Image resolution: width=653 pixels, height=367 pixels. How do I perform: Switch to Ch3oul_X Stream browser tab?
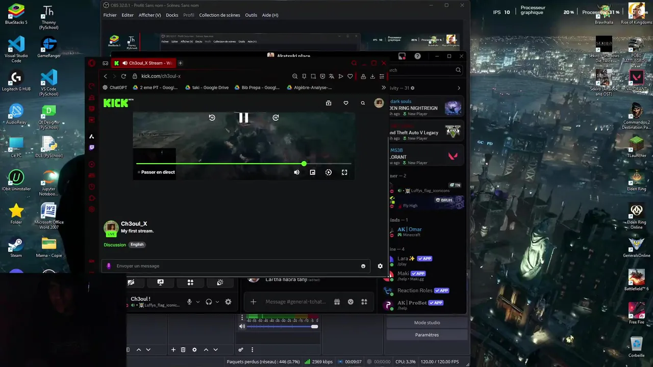[x=144, y=63]
